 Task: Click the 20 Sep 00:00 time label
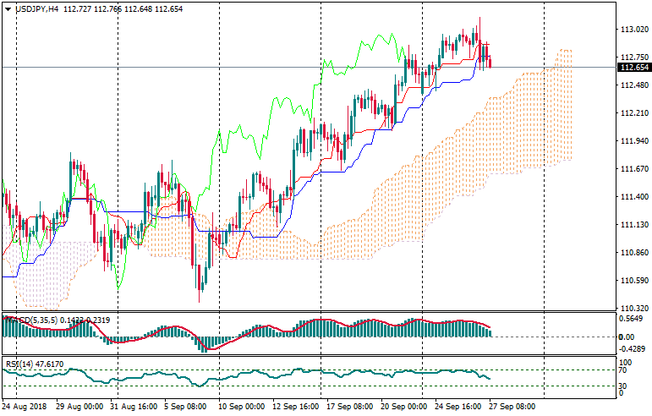pos(405,407)
